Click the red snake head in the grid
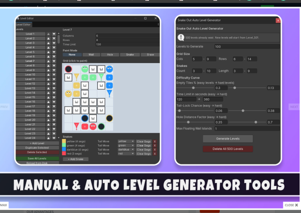Viewport: 301px width, 213px height. pos(93,126)
